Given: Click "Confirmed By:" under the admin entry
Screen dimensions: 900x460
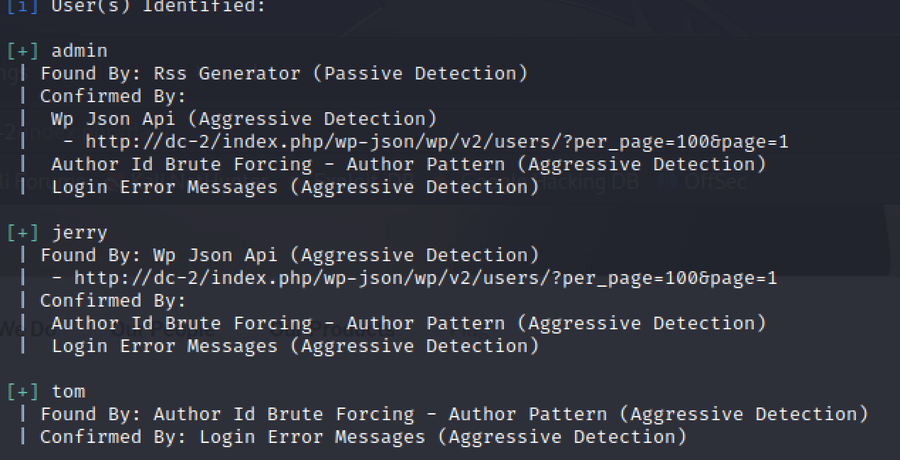Looking at the screenshot, I should tap(113, 96).
